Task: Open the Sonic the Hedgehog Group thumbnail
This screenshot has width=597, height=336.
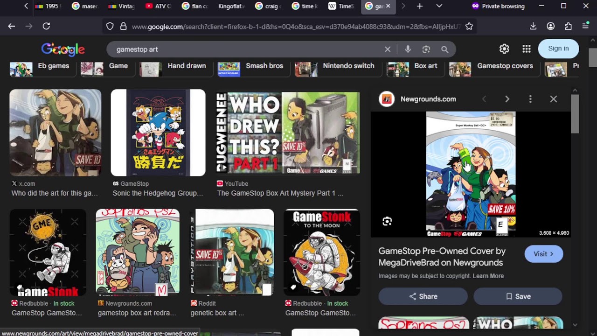Action: 158,133
